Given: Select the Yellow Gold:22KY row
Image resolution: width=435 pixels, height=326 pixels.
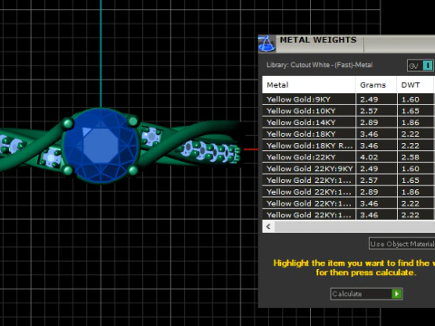Looking at the screenshot, I should (349, 157).
